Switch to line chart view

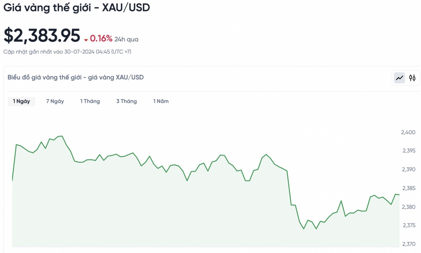(x=400, y=78)
